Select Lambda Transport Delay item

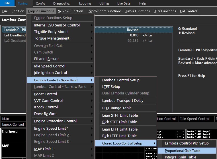123,101
